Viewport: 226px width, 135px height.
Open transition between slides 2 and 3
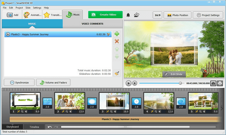92,103
